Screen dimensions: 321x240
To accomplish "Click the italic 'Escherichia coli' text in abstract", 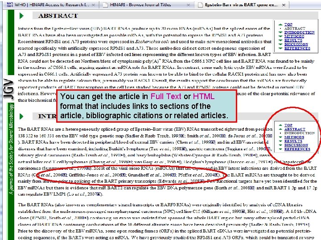I will coord(152,42).
